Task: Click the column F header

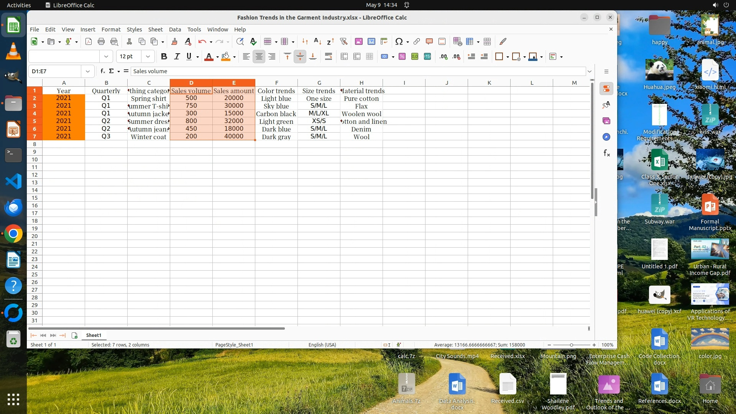Action: pyautogui.click(x=276, y=83)
